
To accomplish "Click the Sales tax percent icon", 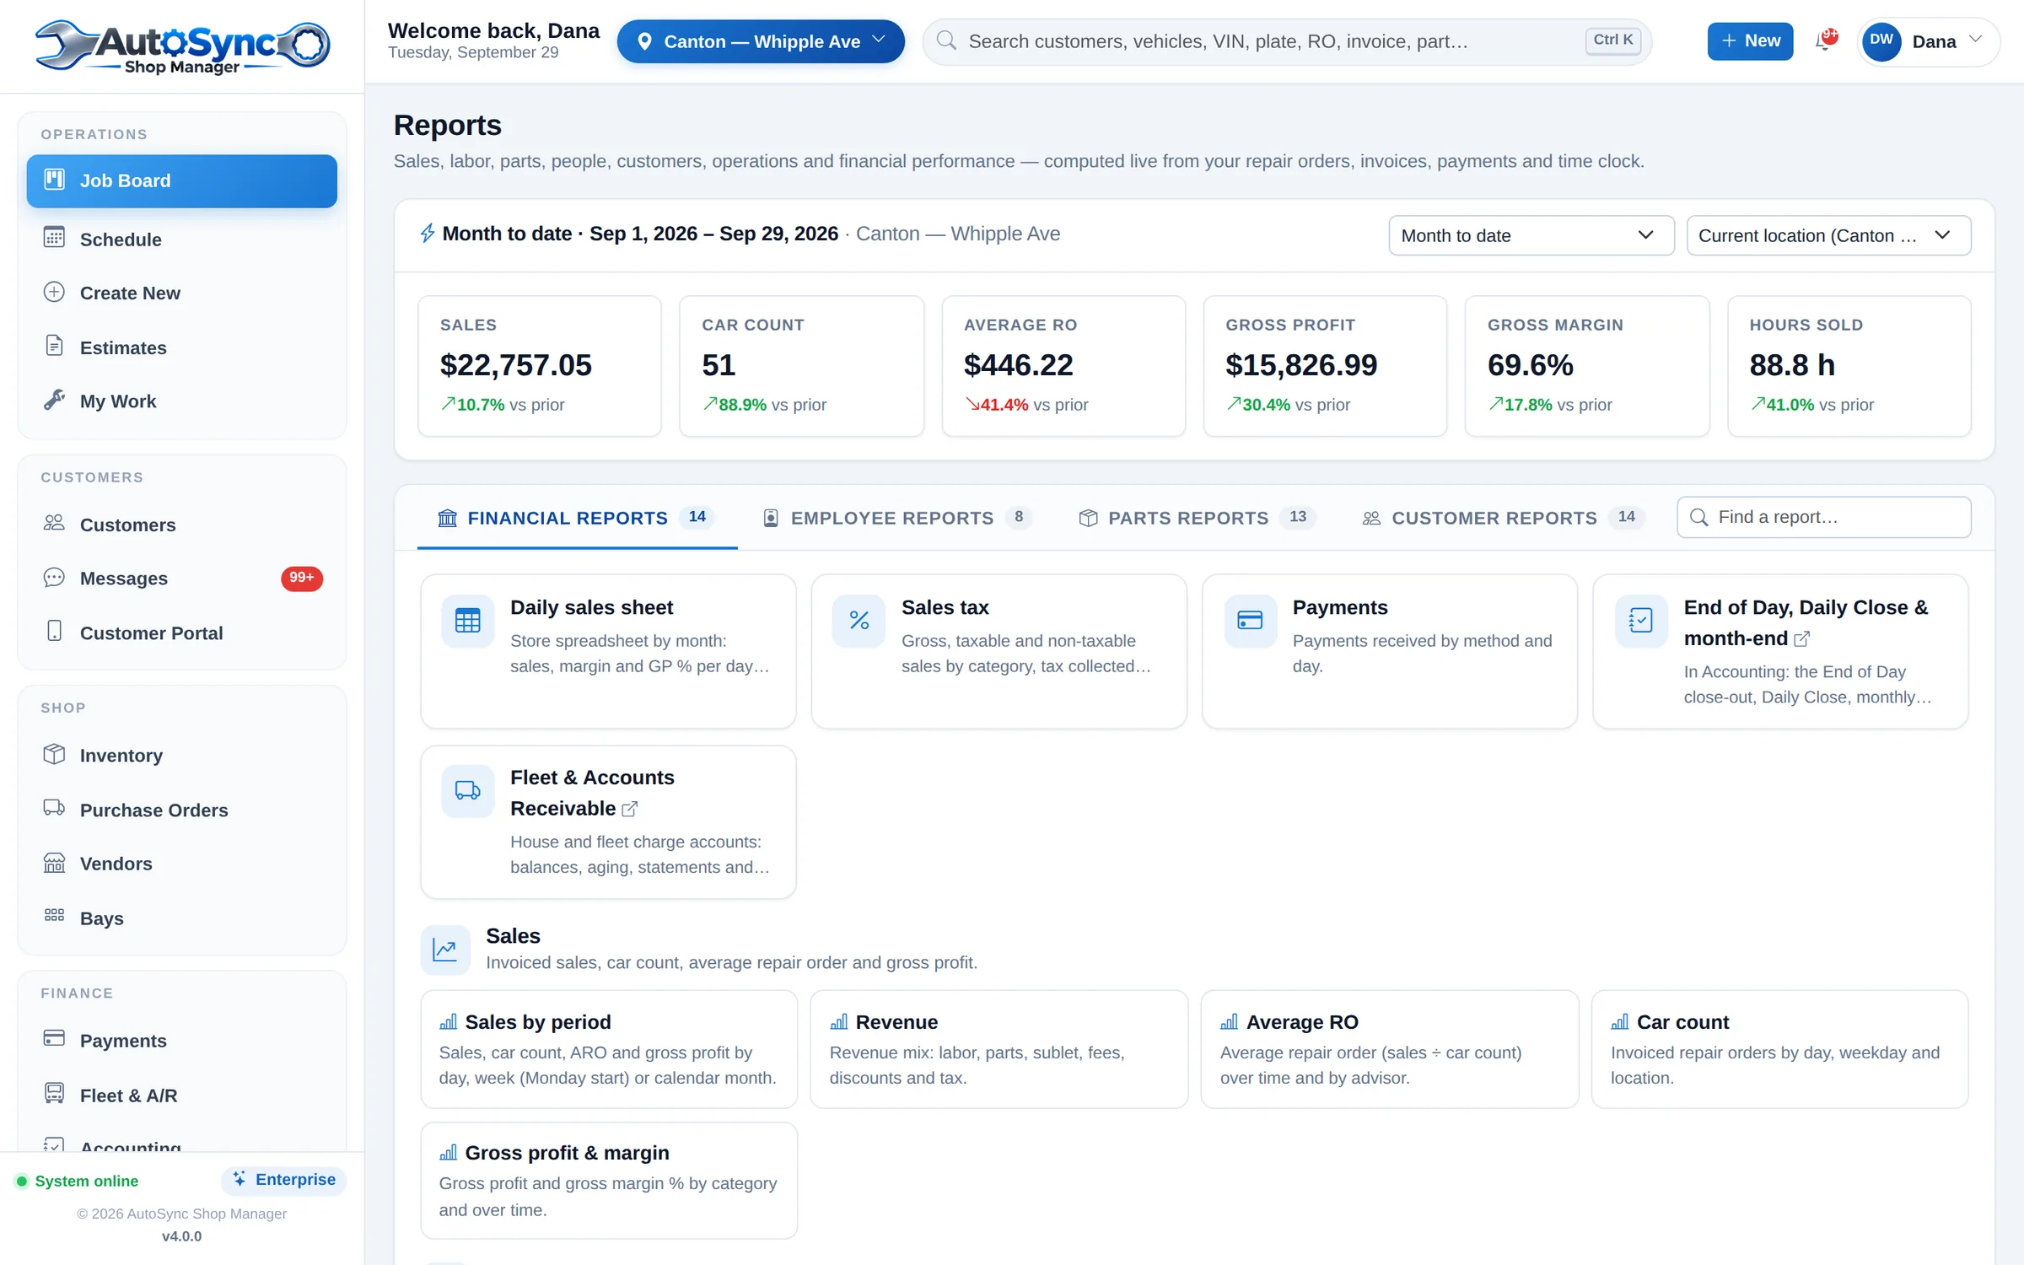I will tap(859, 622).
